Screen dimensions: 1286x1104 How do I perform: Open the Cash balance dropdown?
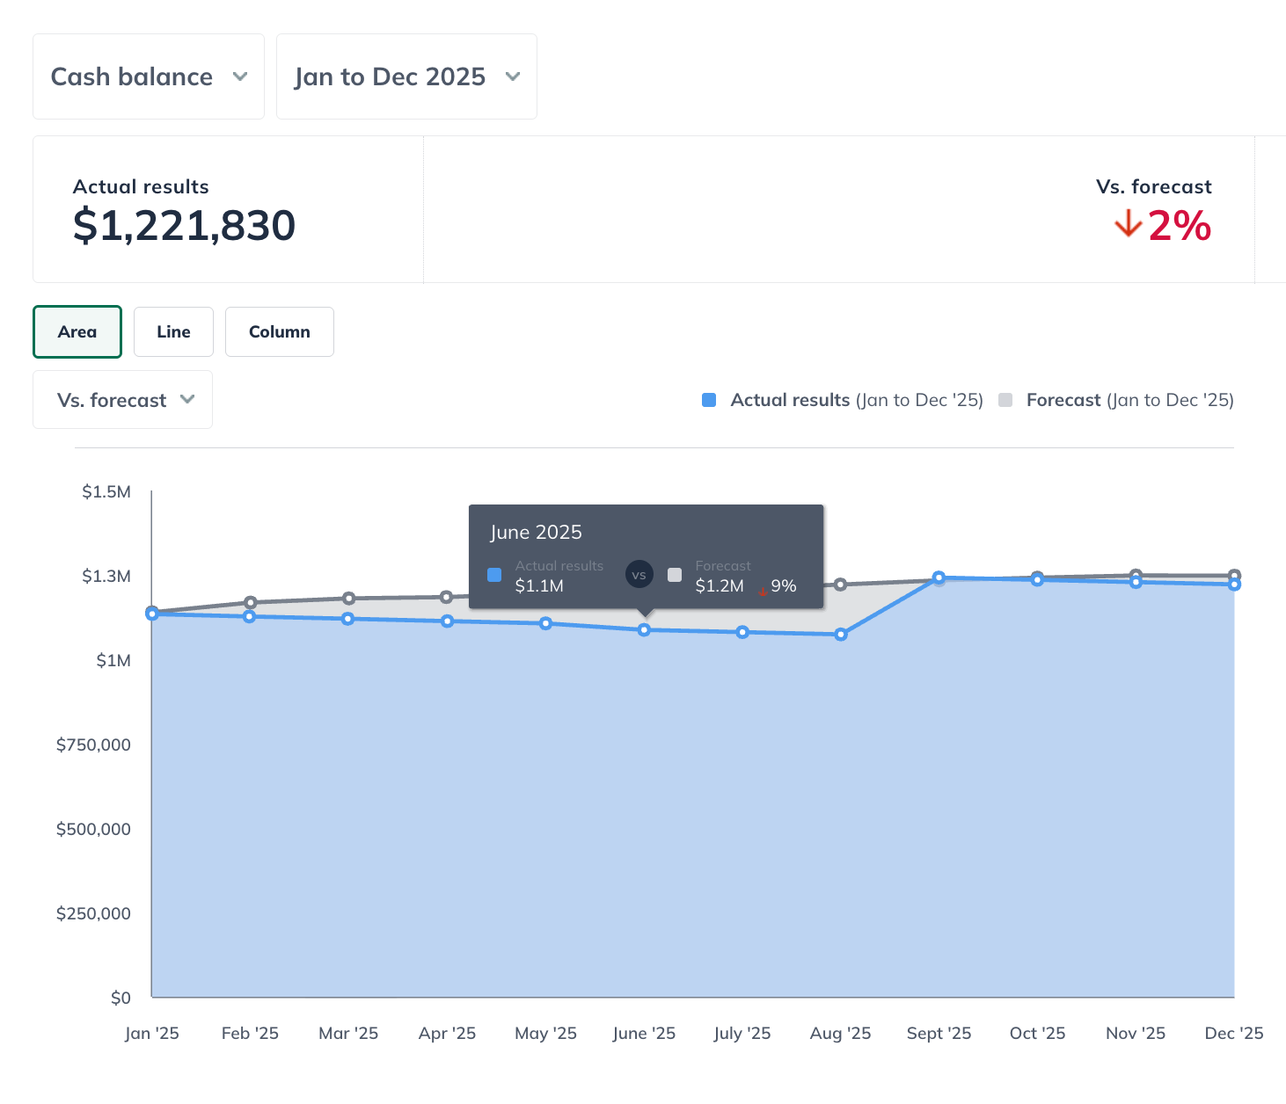[x=149, y=76]
